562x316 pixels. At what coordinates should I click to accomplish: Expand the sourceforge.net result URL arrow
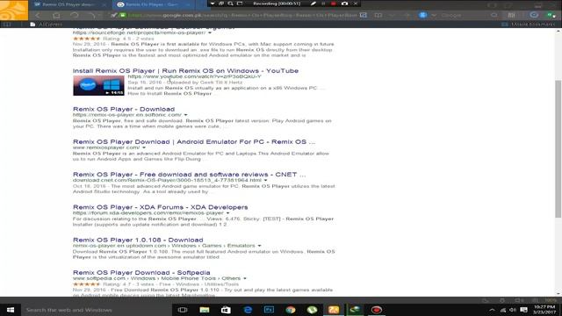click(x=210, y=32)
